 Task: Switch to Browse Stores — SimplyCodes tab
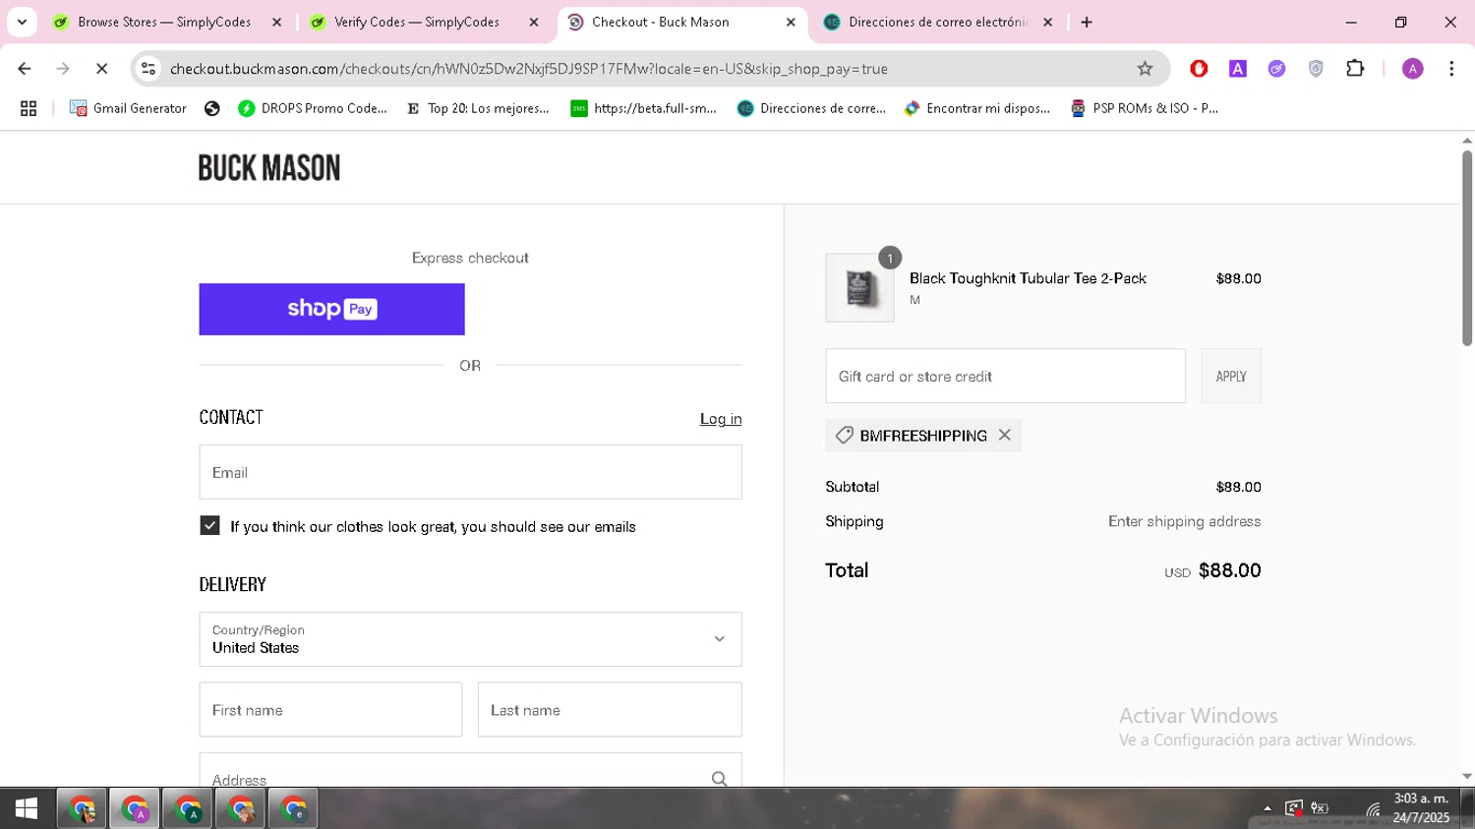click(x=164, y=22)
